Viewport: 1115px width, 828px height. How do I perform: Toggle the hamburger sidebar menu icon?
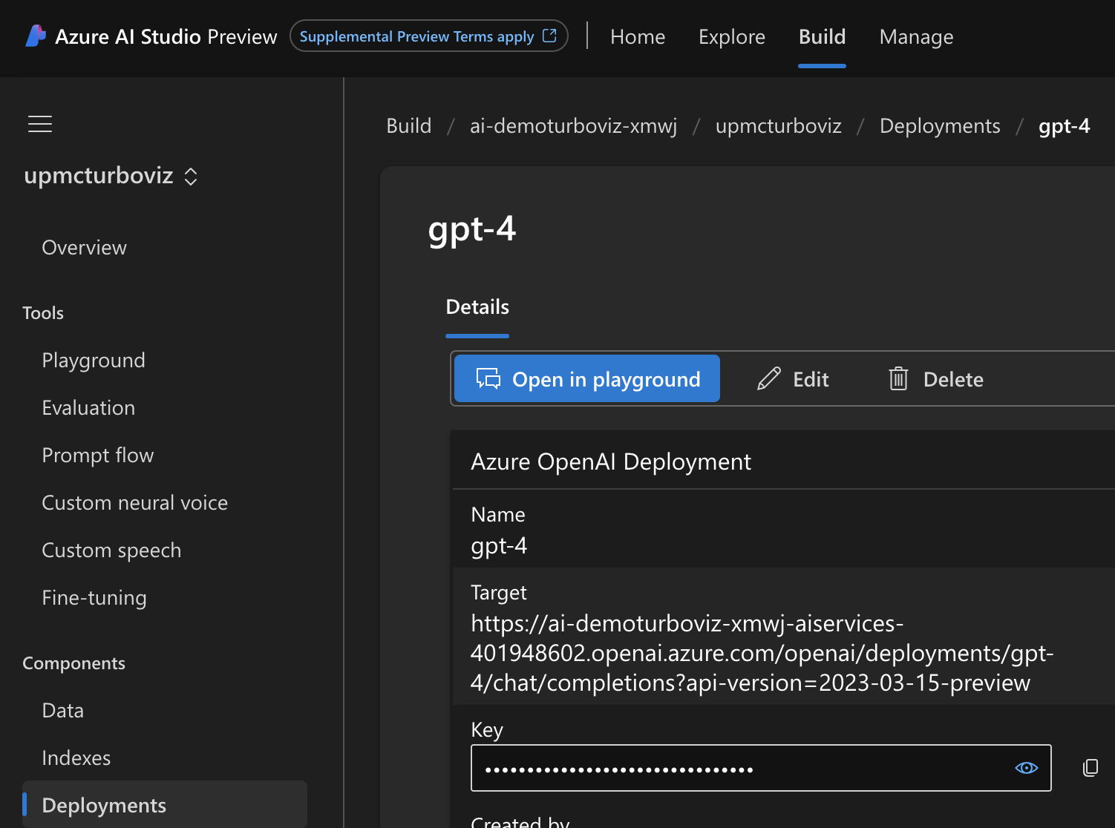[x=40, y=124]
